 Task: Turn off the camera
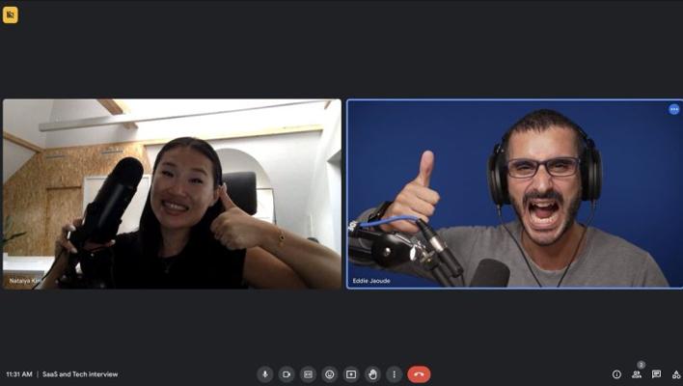[287, 374]
